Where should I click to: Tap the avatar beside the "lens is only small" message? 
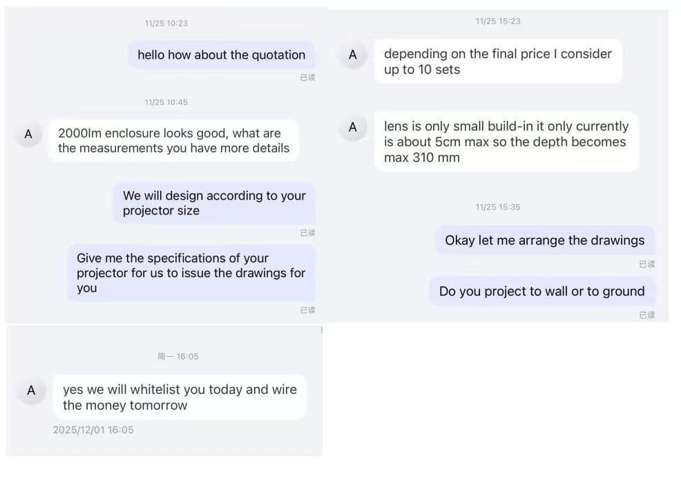(x=353, y=127)
